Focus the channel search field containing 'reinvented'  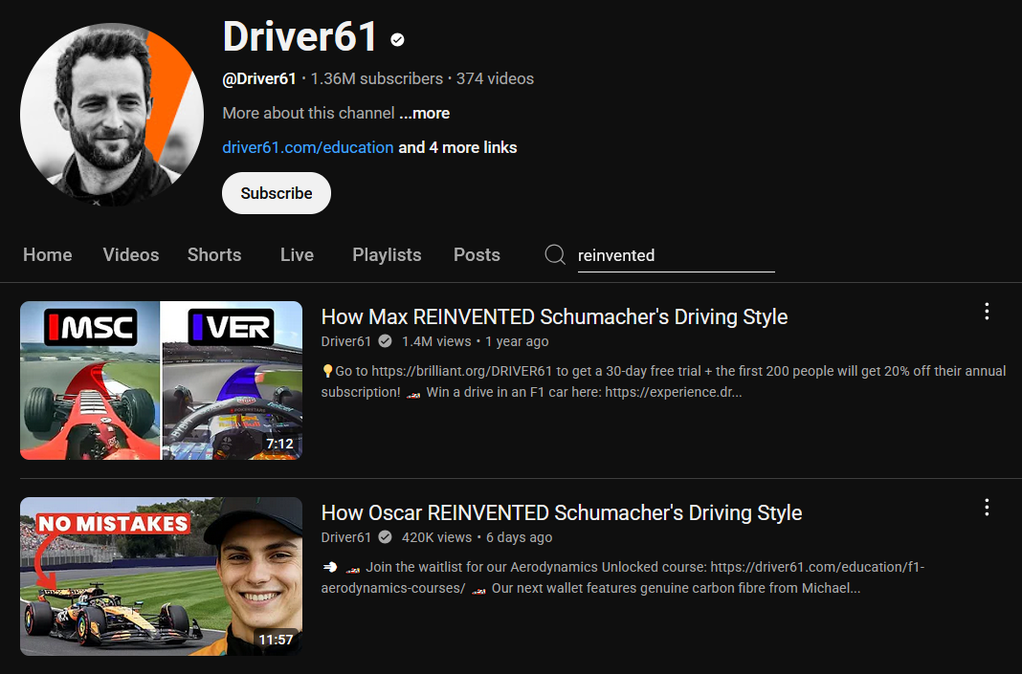(676, 255)
